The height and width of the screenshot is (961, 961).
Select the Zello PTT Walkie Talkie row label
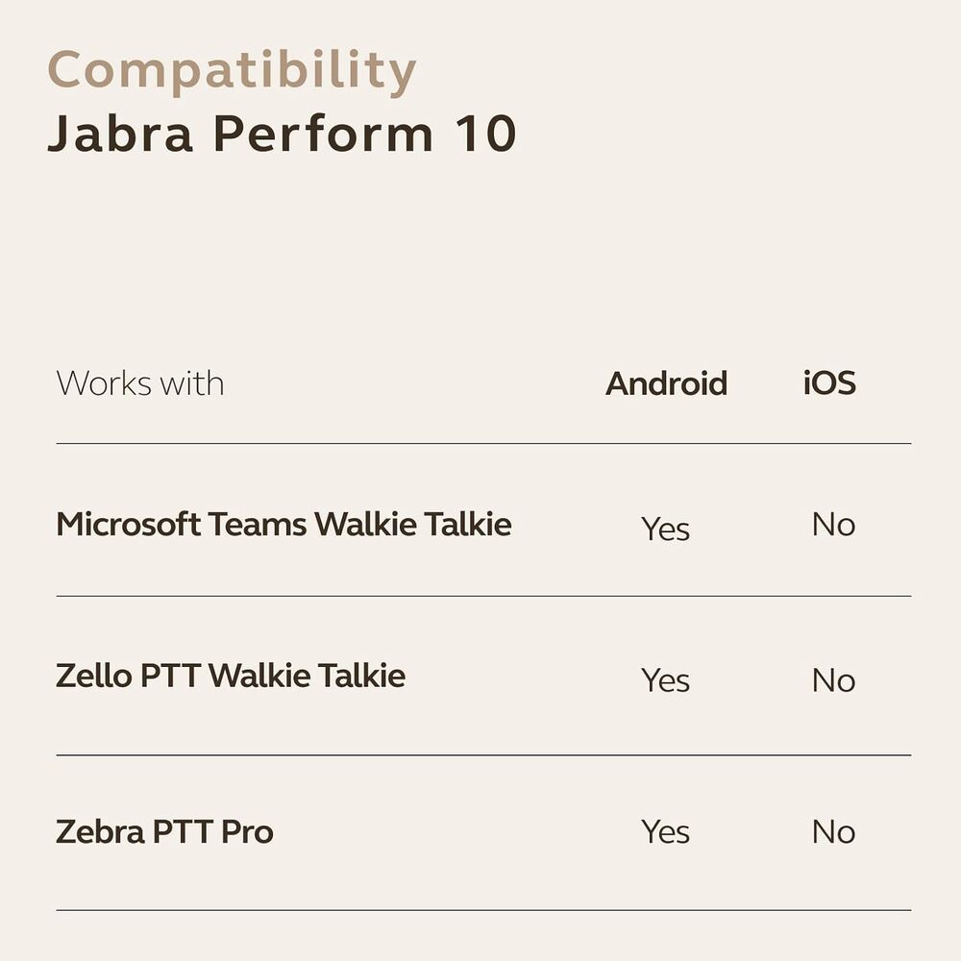(231, 676)
